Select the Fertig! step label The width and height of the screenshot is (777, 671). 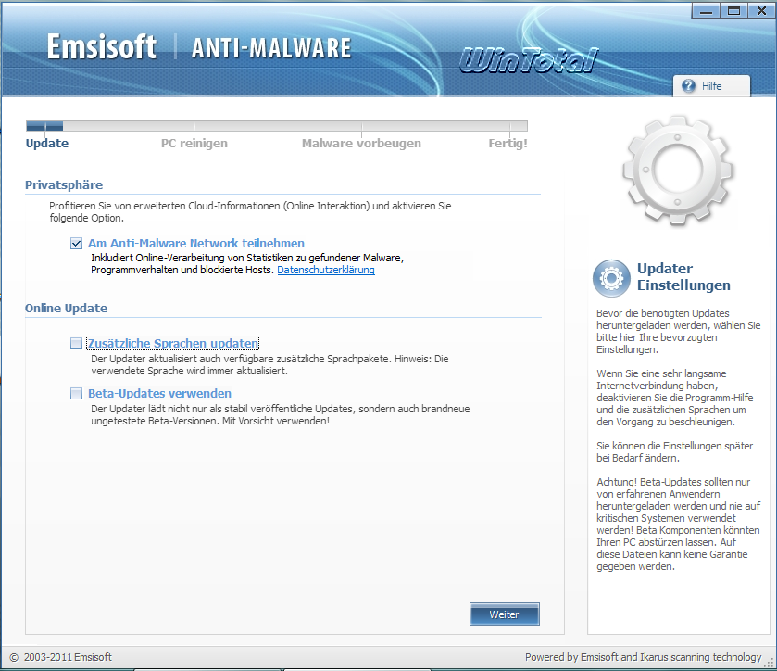tap(508, 144)
